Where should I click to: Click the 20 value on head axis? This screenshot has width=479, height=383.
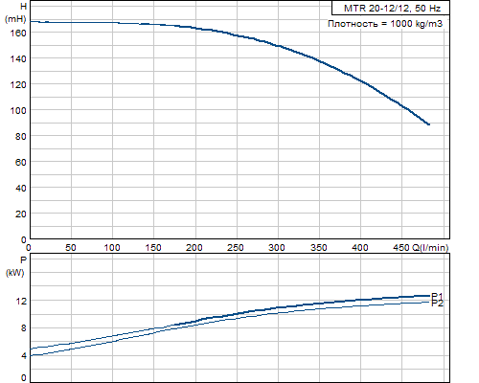point(21,214)
